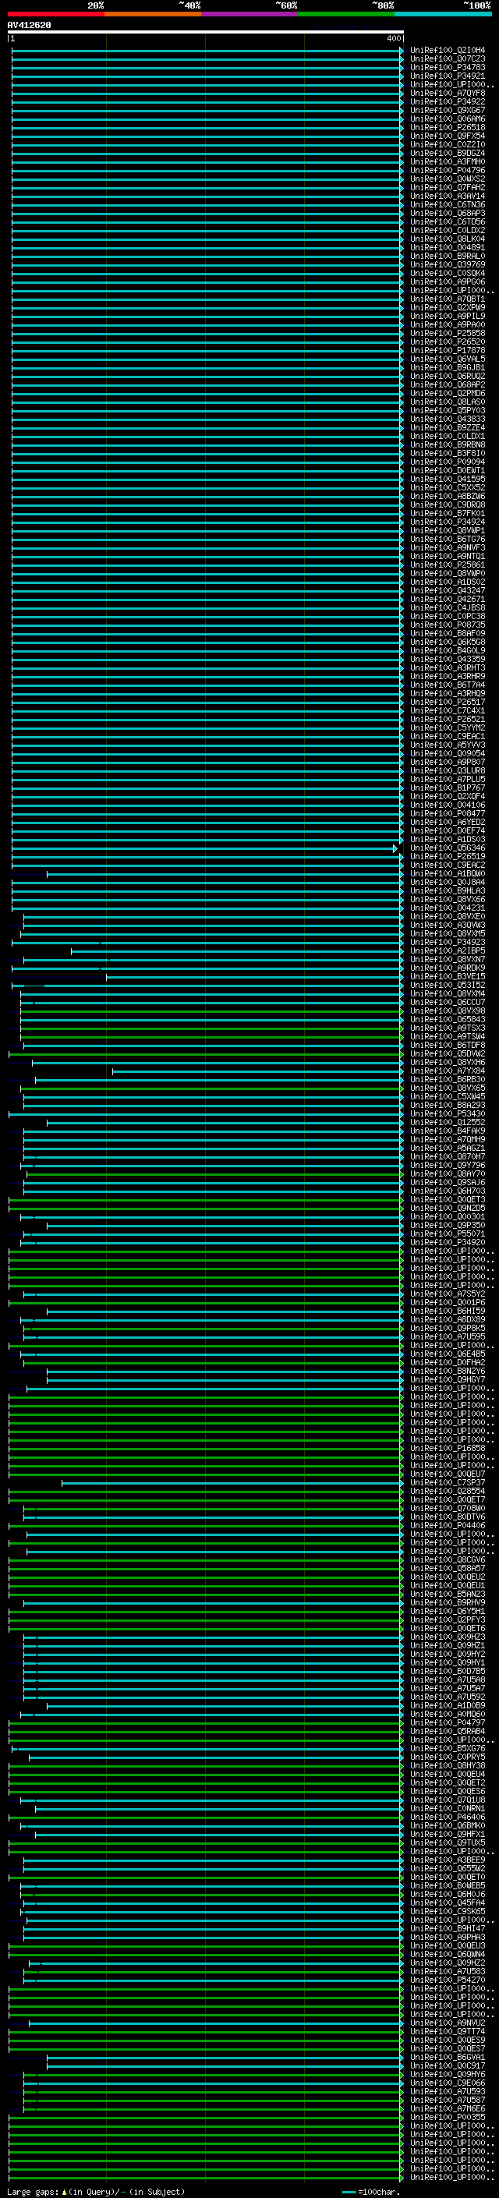499x2198 pixels.
Task: Select the UniRef100_Q9FX54 label
Action: [x=448, y=136]
